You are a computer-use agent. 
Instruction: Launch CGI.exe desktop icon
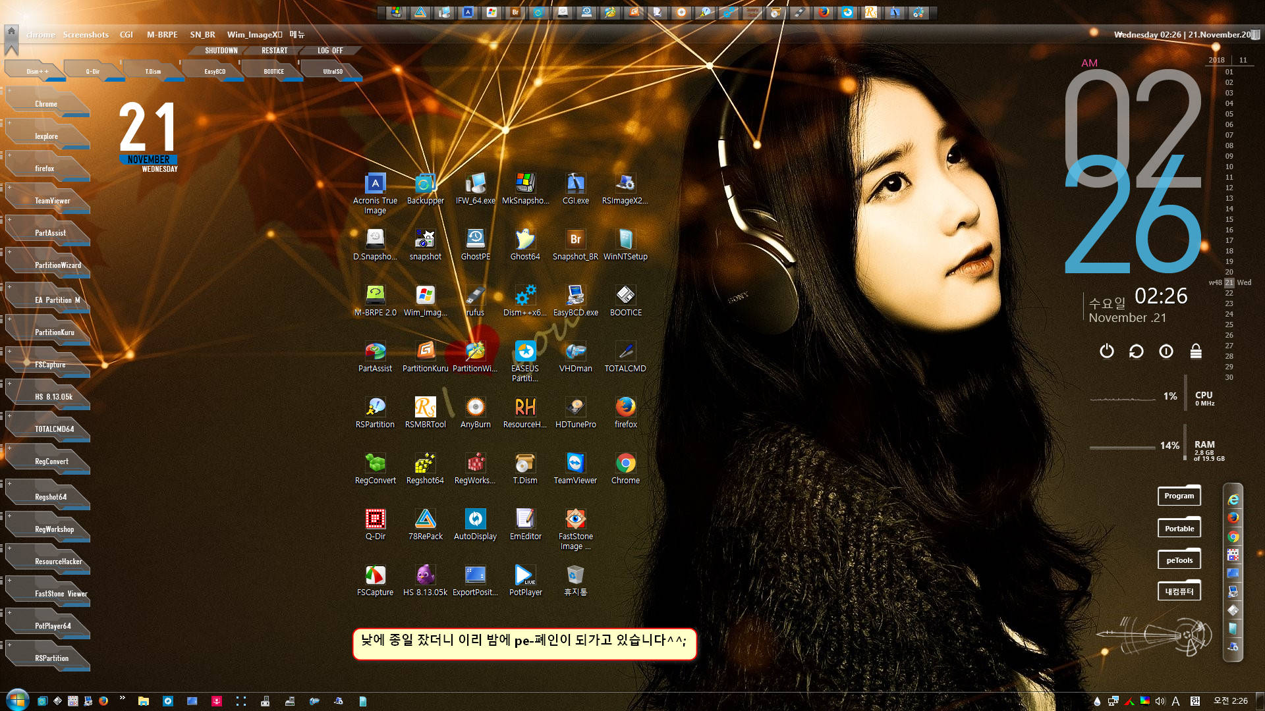(x=575, y=189)
